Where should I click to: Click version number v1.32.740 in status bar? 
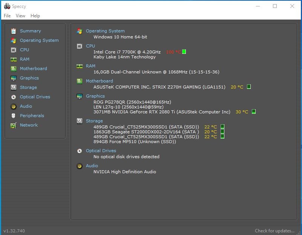pos(14,231)
